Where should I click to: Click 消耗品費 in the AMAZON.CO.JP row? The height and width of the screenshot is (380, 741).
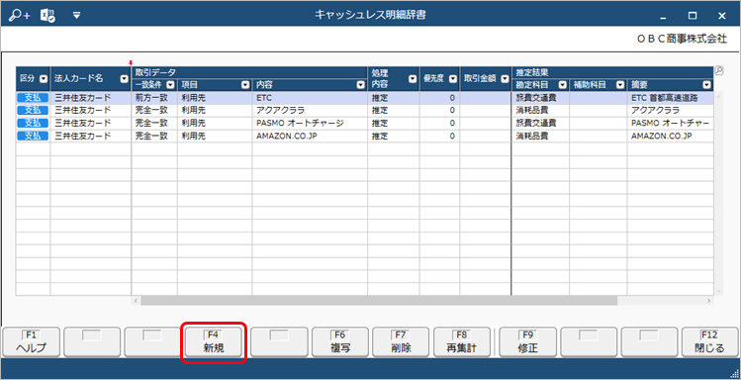540,137
